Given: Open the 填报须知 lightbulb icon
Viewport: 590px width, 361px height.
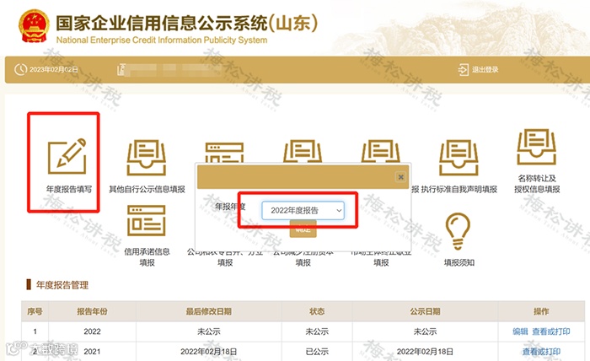Looking at the screenshot, I should pos(458,231).
